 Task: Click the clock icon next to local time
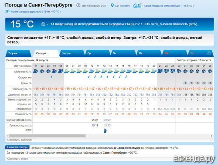[78, 5]
